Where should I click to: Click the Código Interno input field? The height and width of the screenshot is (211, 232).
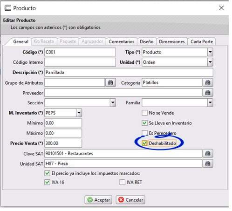[x=80, y=62]
